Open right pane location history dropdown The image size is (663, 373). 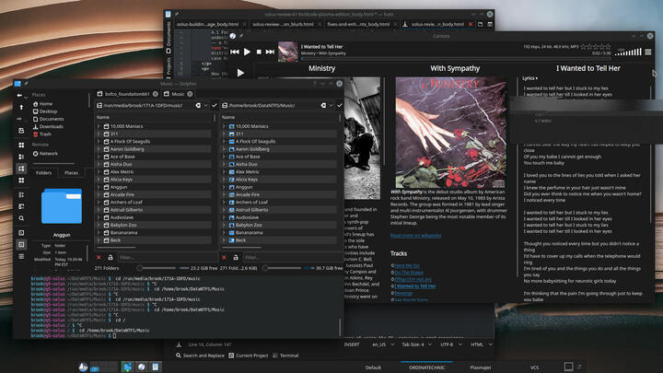pyautogui.click(x=331, y=105)
